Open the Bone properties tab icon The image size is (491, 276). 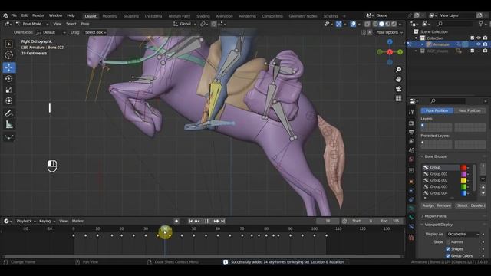(411, 217)
